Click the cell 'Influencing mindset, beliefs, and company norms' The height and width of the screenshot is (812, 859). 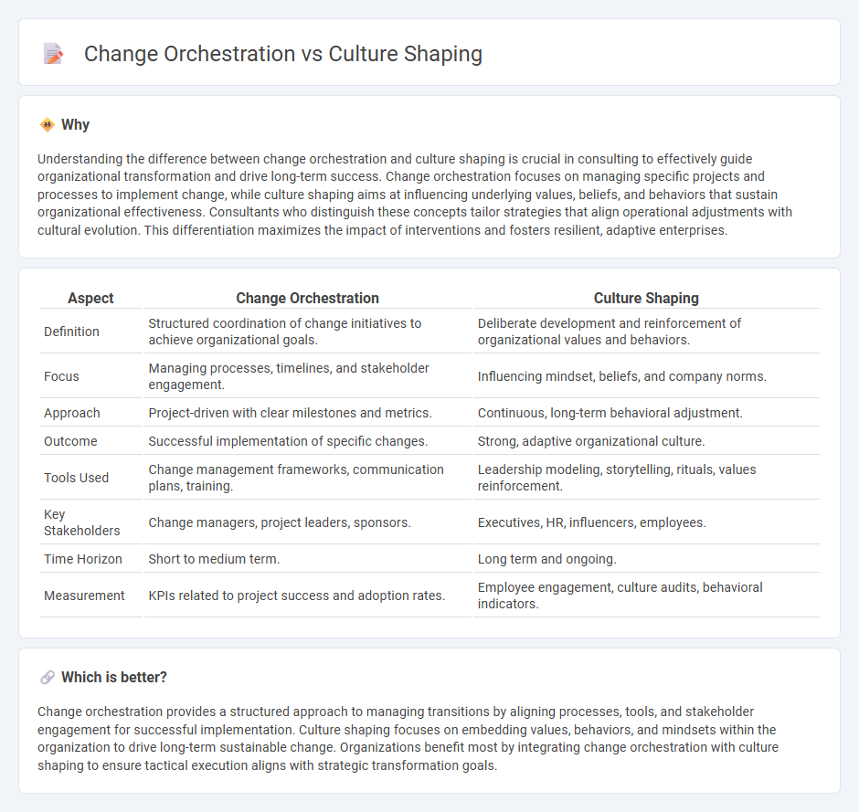click(646, 376)
